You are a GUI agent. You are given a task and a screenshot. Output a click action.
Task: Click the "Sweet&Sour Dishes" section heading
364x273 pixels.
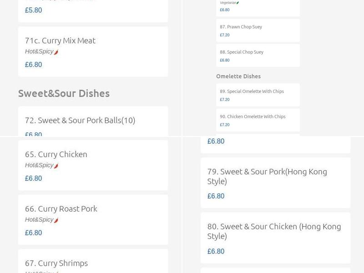(64, 93)
